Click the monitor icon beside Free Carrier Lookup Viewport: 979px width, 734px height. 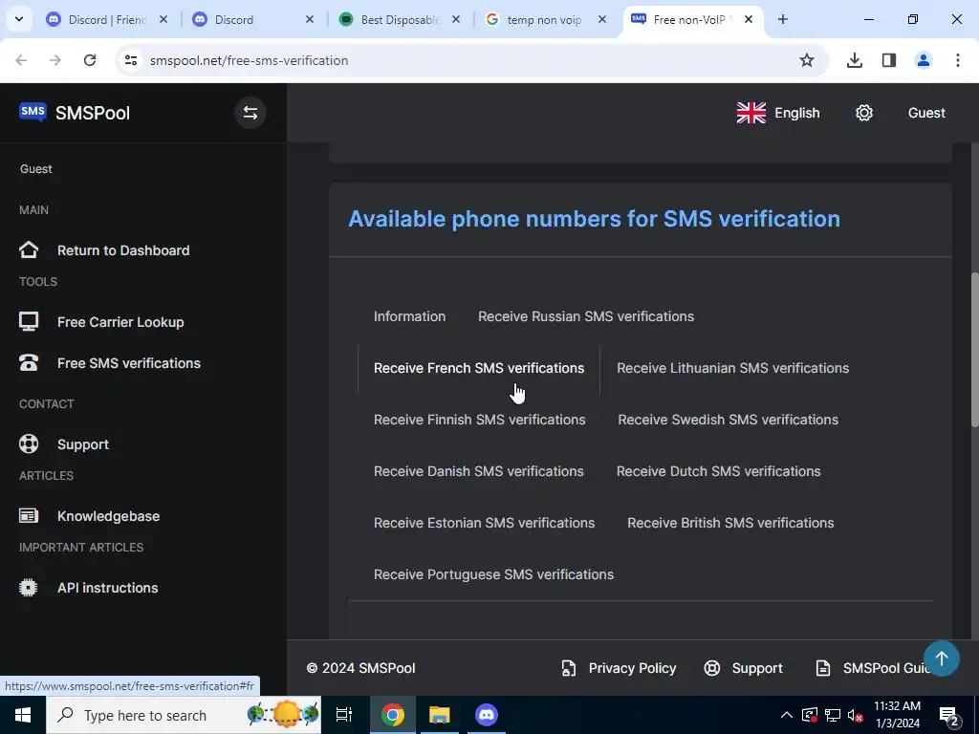point(28,322)
